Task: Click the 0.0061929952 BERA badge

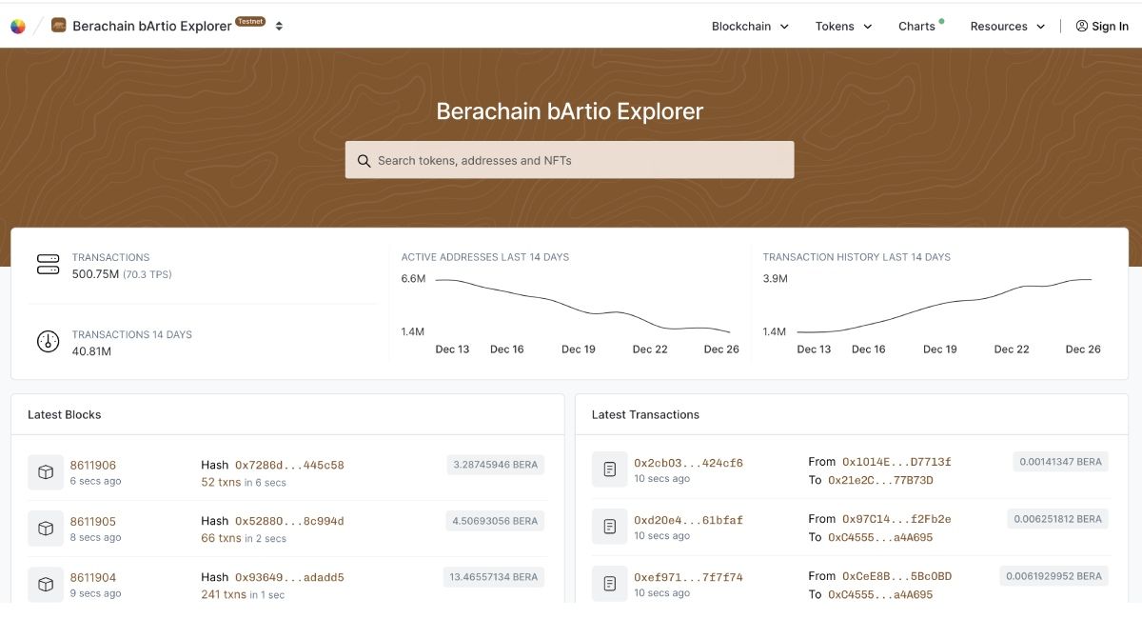Action: [x=1054, y=576]
